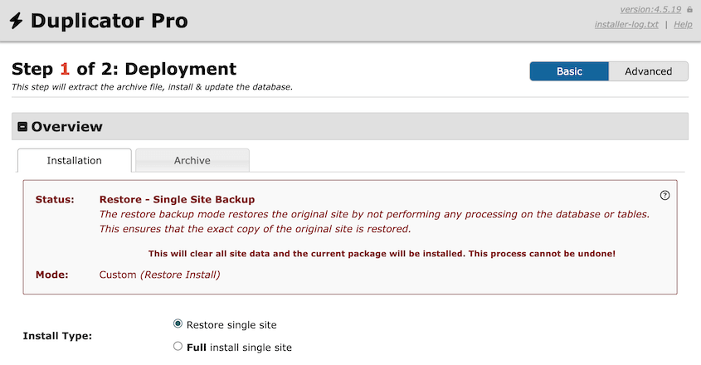
Task: Select the Restore single site radio option
Action: 178,324
